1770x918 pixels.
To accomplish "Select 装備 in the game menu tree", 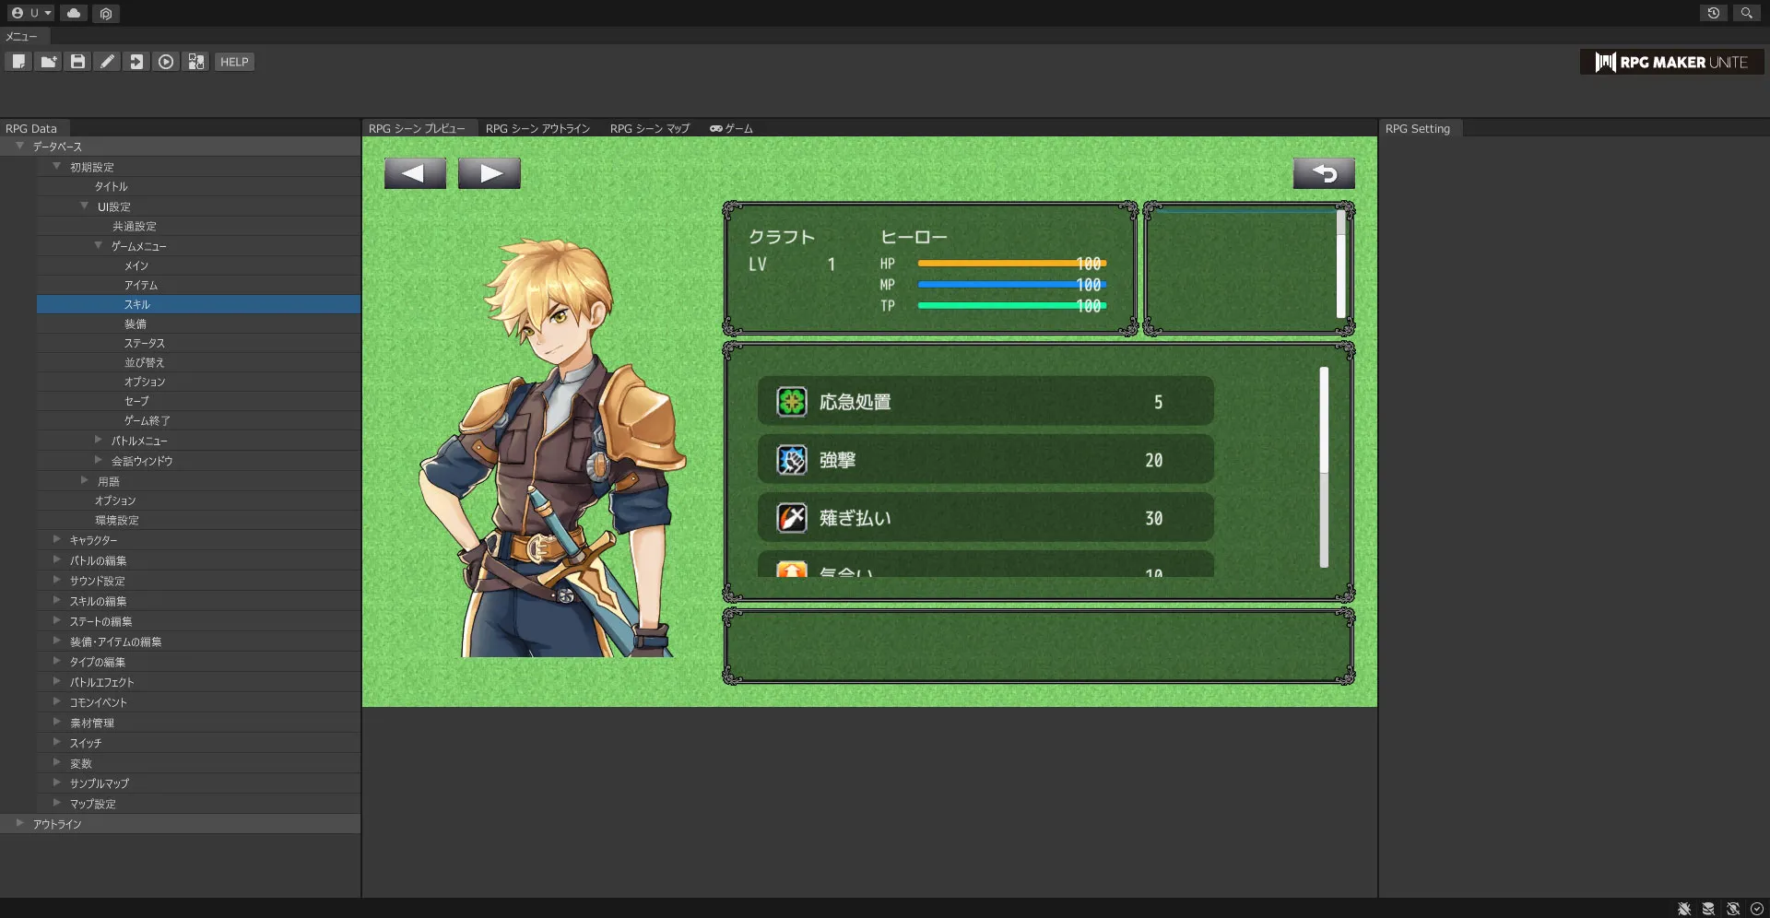I will (136, 324).
